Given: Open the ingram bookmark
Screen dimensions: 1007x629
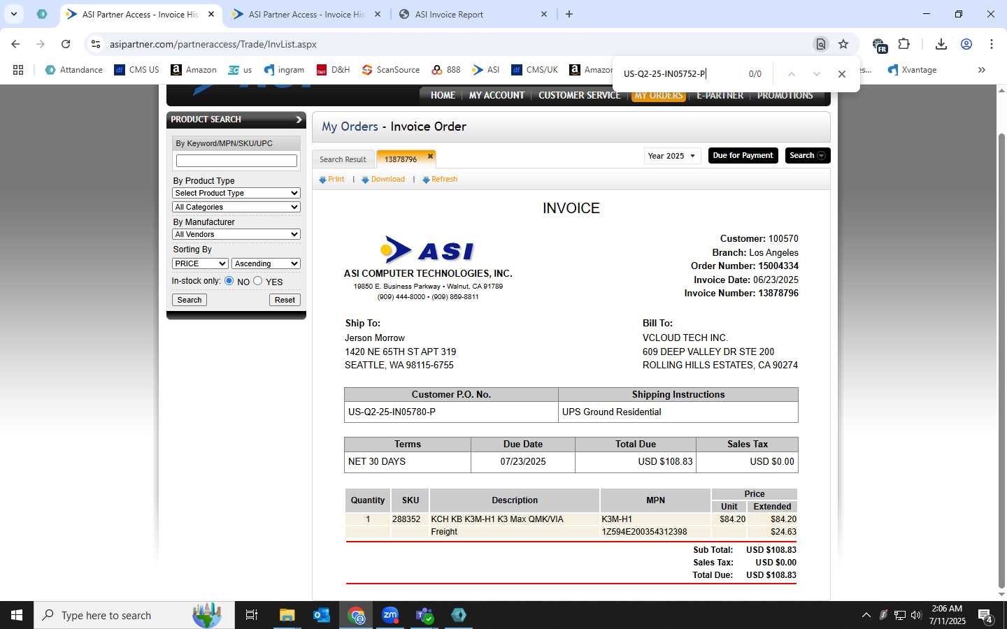Looking at the screenshot, I should (x=284, y=70).
